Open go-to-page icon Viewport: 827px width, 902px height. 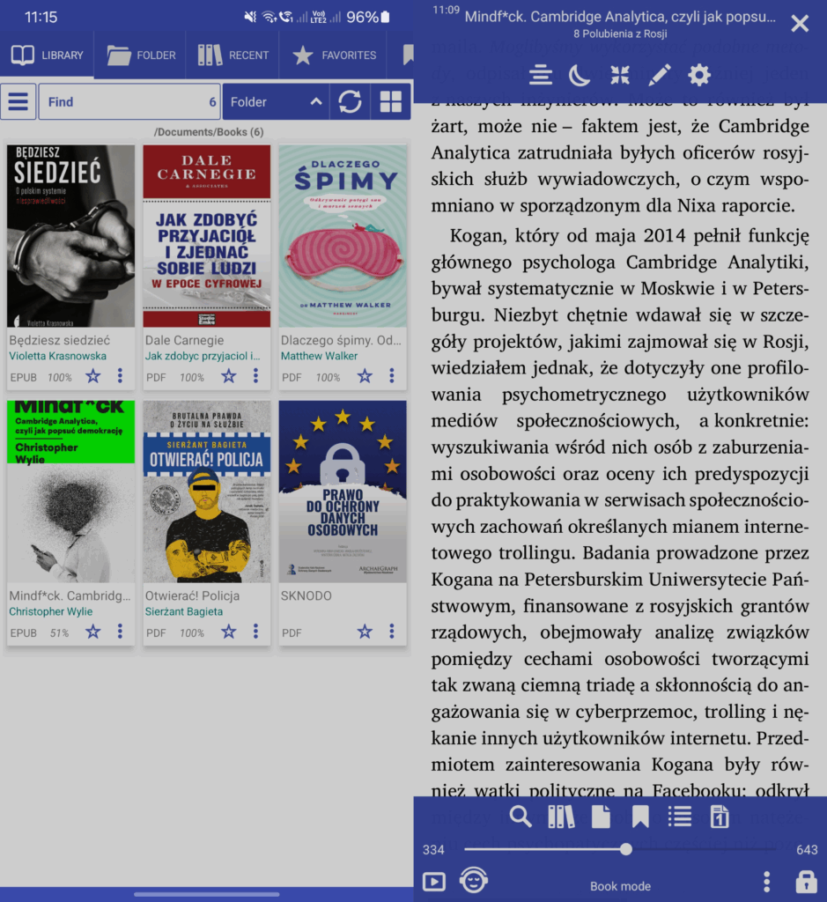(720, 817)
